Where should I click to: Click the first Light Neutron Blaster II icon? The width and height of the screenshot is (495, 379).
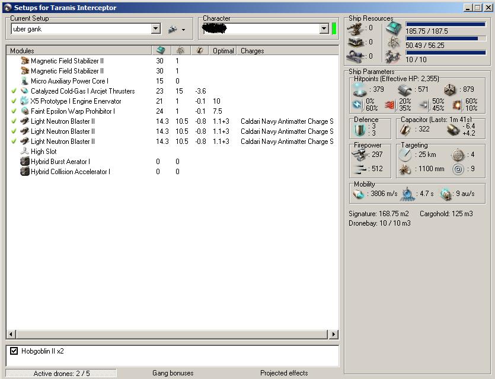(x=25, y=121)
